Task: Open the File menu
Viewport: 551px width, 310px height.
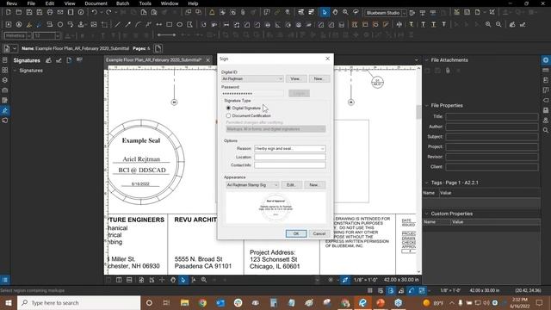Action: click(x=31, y=3)
